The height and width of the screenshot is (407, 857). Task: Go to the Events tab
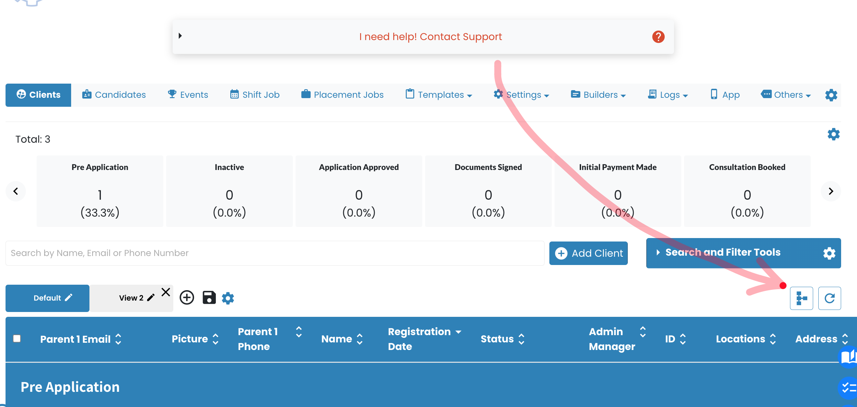[x=188, y=95]
